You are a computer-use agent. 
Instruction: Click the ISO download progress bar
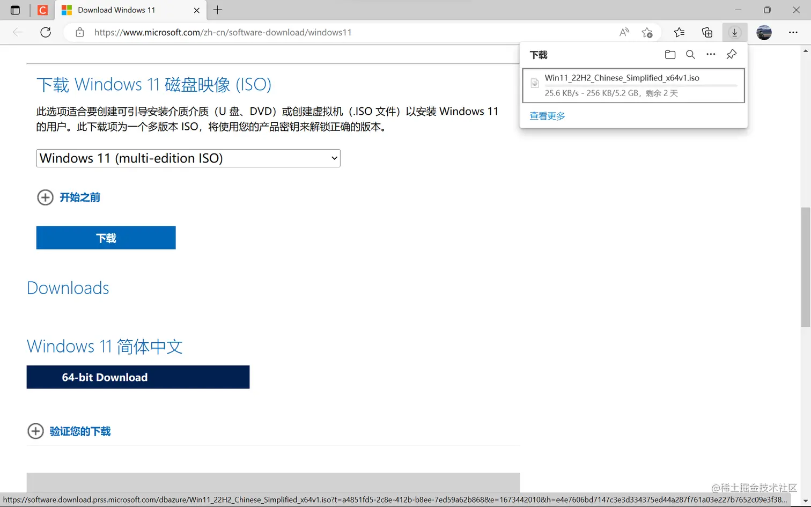(x=641, y=86)
